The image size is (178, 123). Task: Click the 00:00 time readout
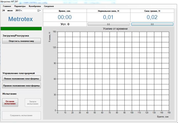[x=65, y=17]
